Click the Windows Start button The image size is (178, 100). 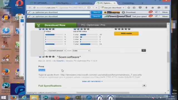3,97
